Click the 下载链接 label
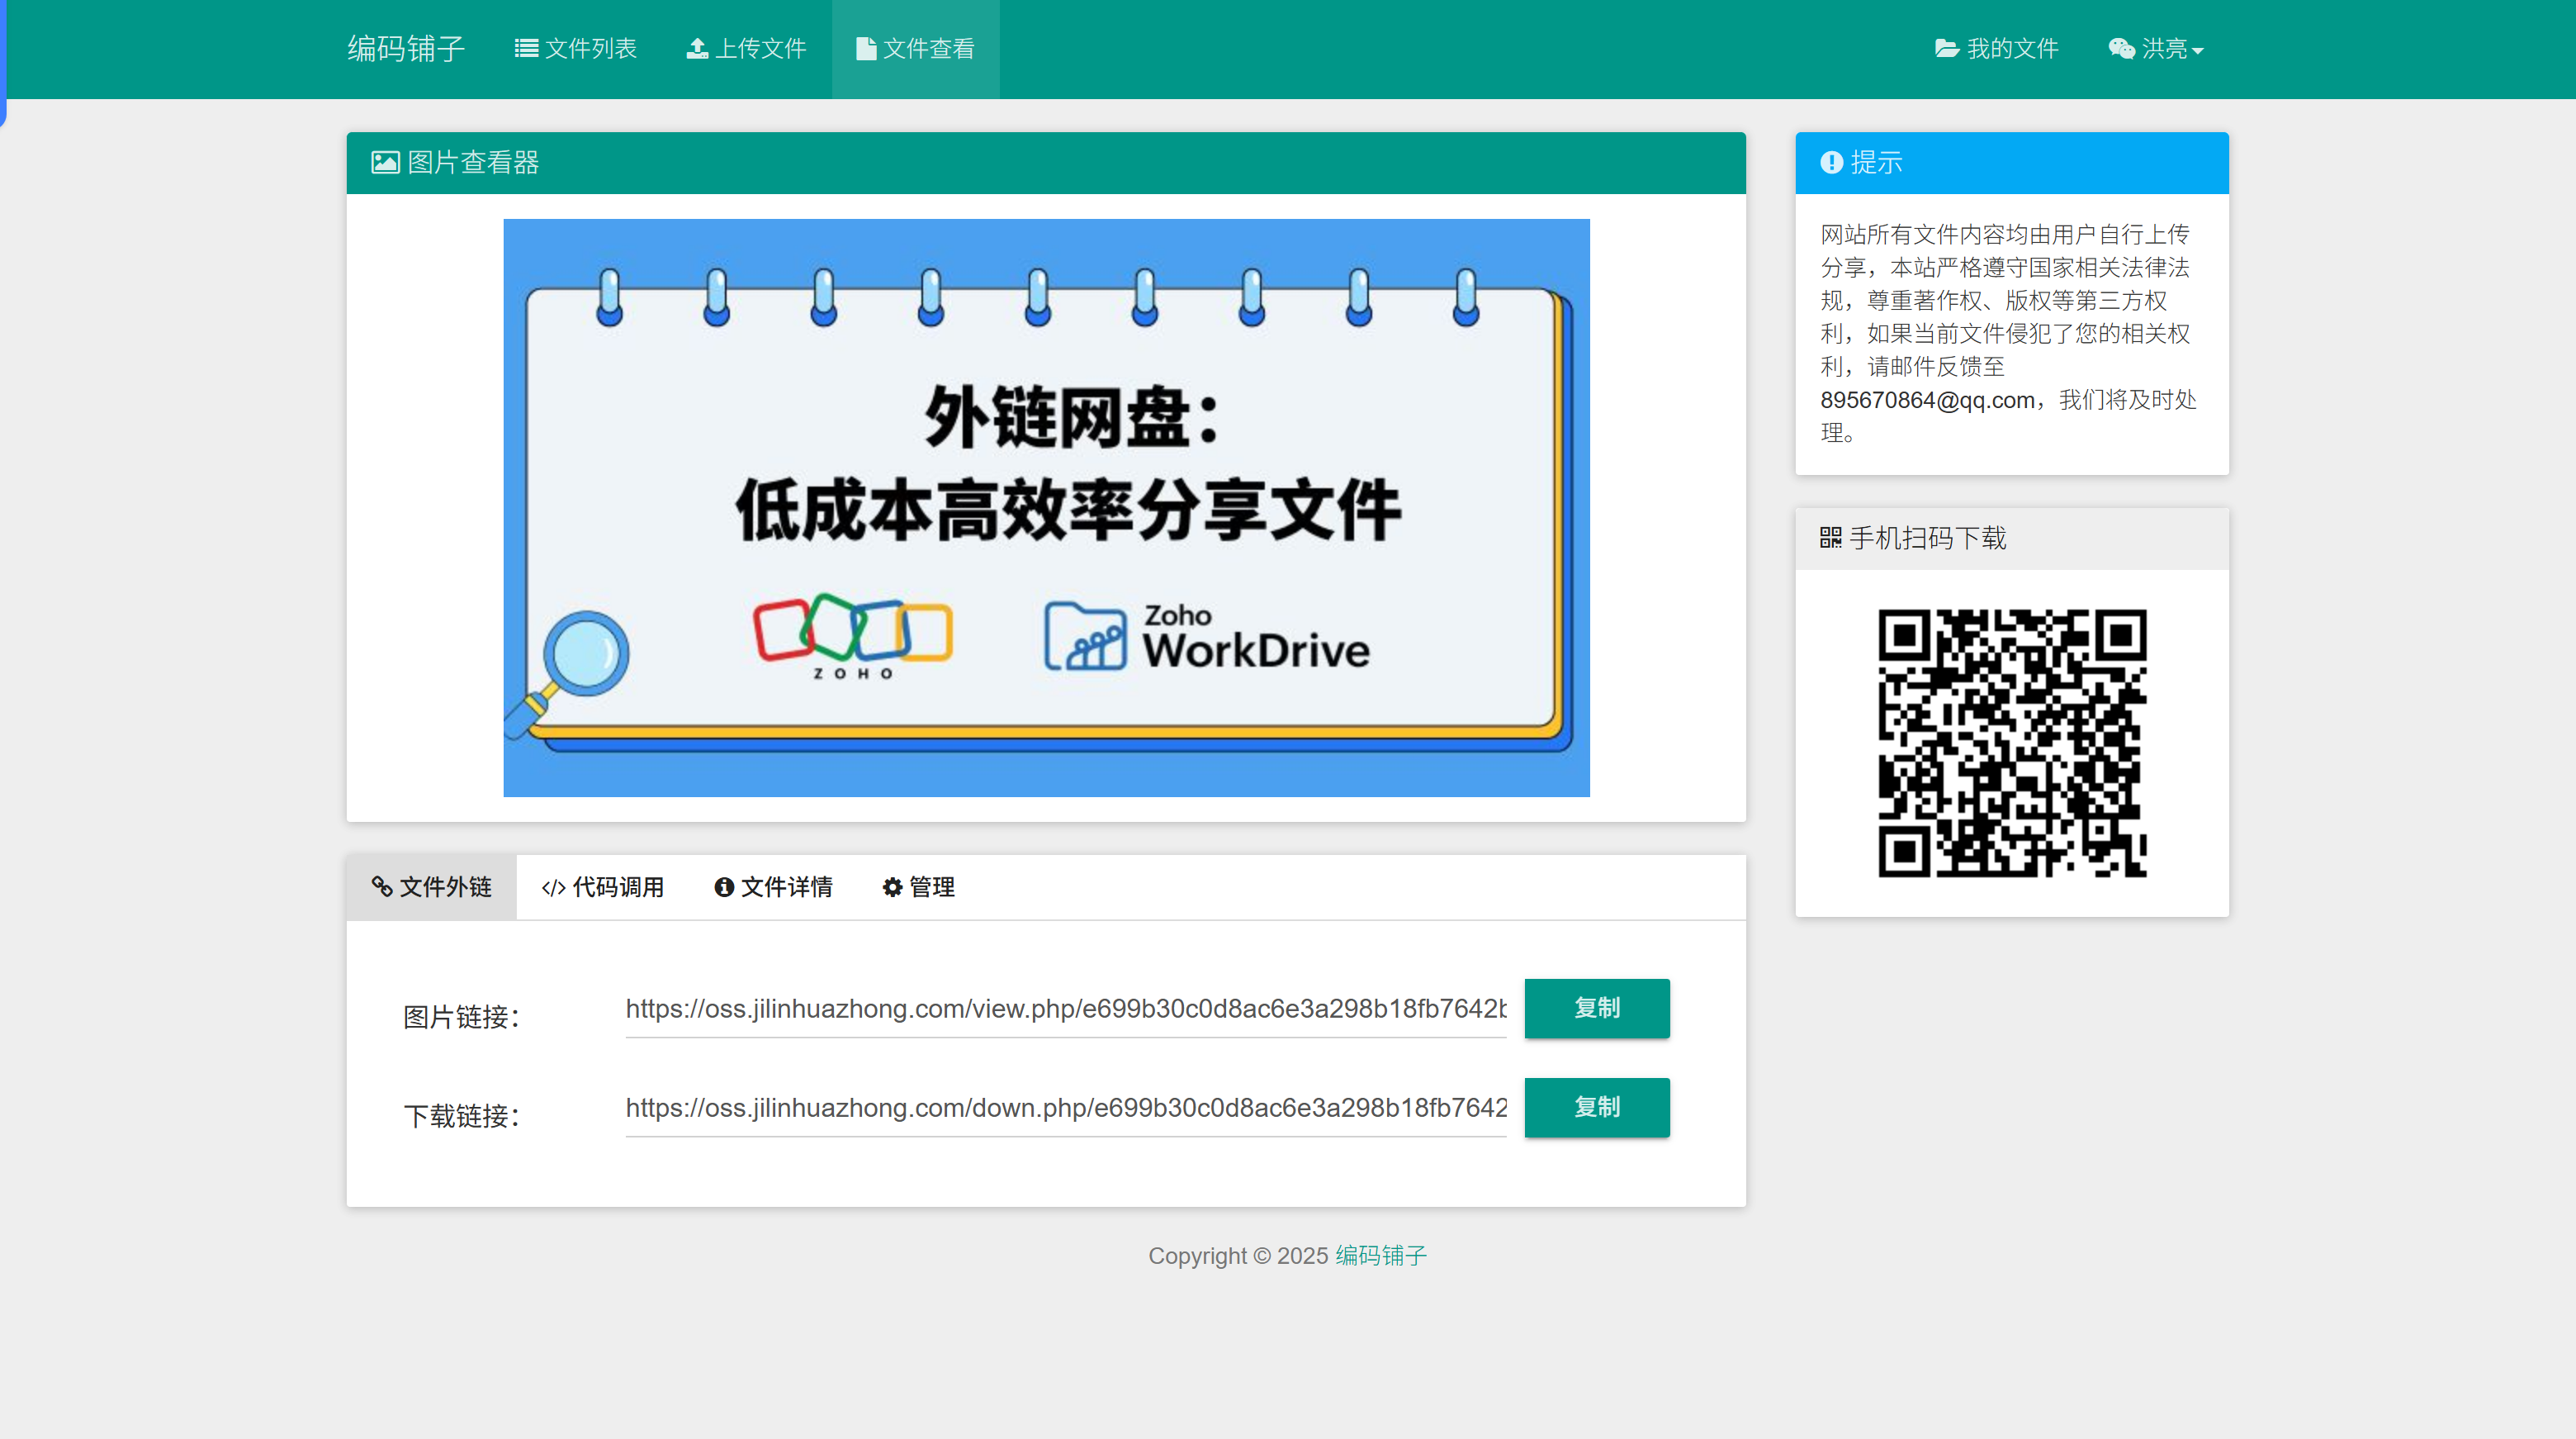Viewport: 2576px width, 1439px height. [x=461, y=1117]
